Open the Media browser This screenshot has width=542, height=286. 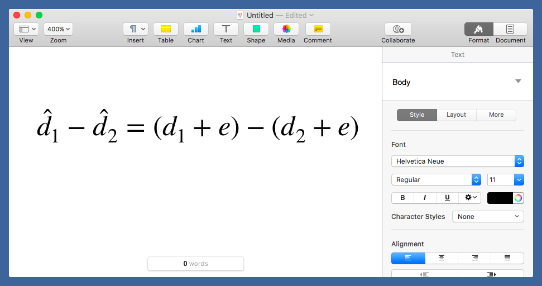coord(286,29)
